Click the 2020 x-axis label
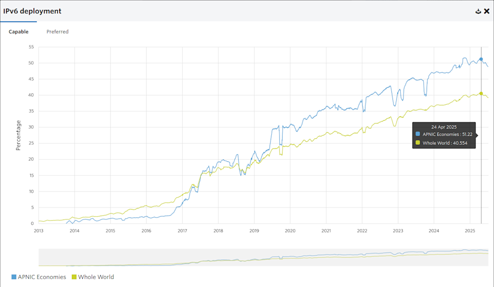 coord(290,230)
